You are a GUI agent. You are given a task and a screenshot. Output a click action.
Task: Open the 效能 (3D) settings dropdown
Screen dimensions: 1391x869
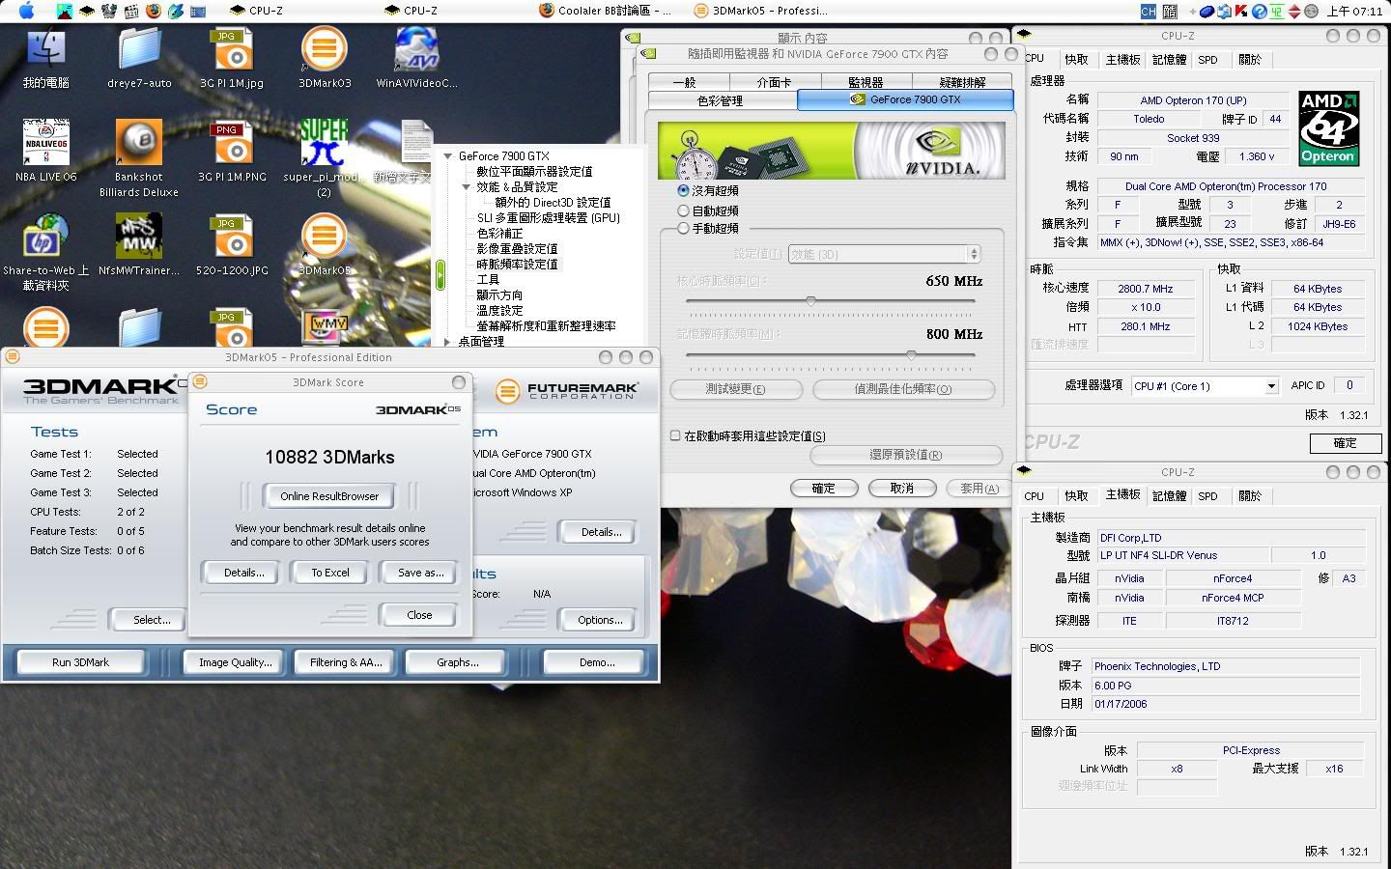(x=885, y=254)
